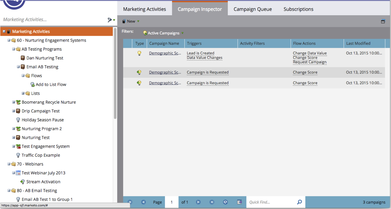Click the export table icon in footer

click(x=239, y=202)
